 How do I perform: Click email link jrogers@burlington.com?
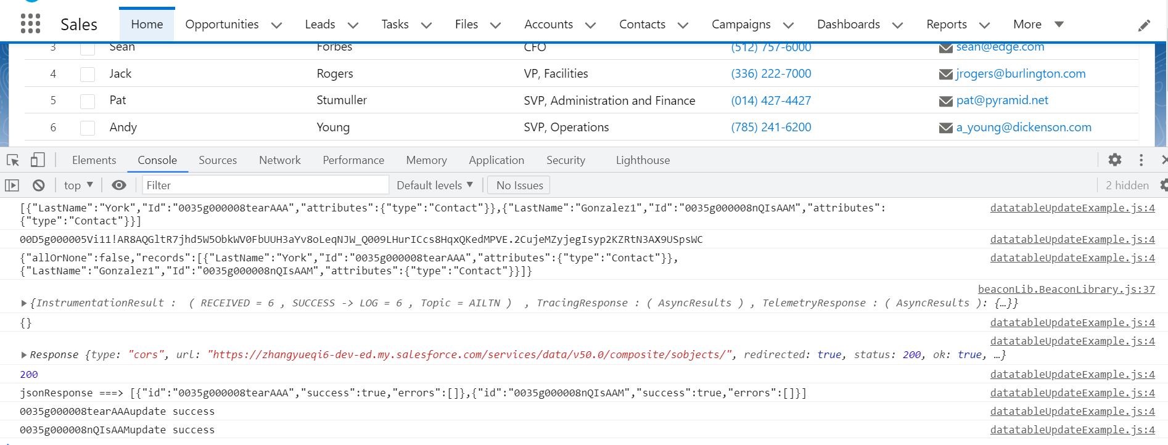point(1021,73)
